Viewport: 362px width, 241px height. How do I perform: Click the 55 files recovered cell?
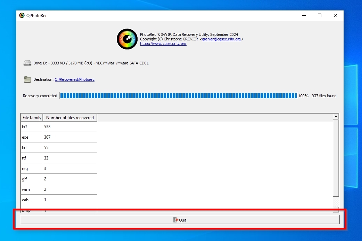[x=70, y=147]
